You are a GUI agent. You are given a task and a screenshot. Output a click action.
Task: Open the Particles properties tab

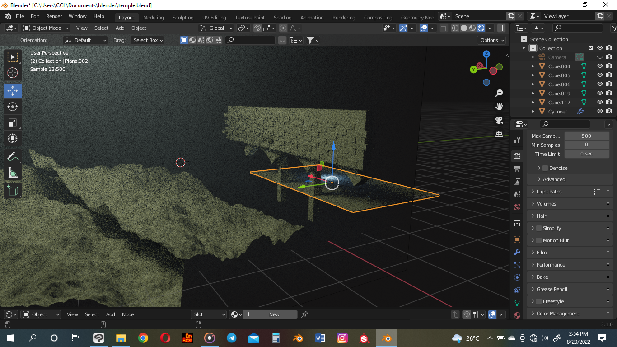[x=517, y=265]
